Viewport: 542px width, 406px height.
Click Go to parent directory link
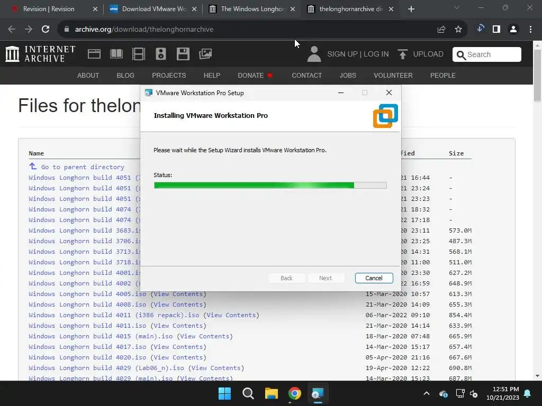83,167
